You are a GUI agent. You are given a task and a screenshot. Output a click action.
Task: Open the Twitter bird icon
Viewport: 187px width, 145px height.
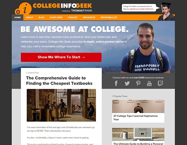127,83
